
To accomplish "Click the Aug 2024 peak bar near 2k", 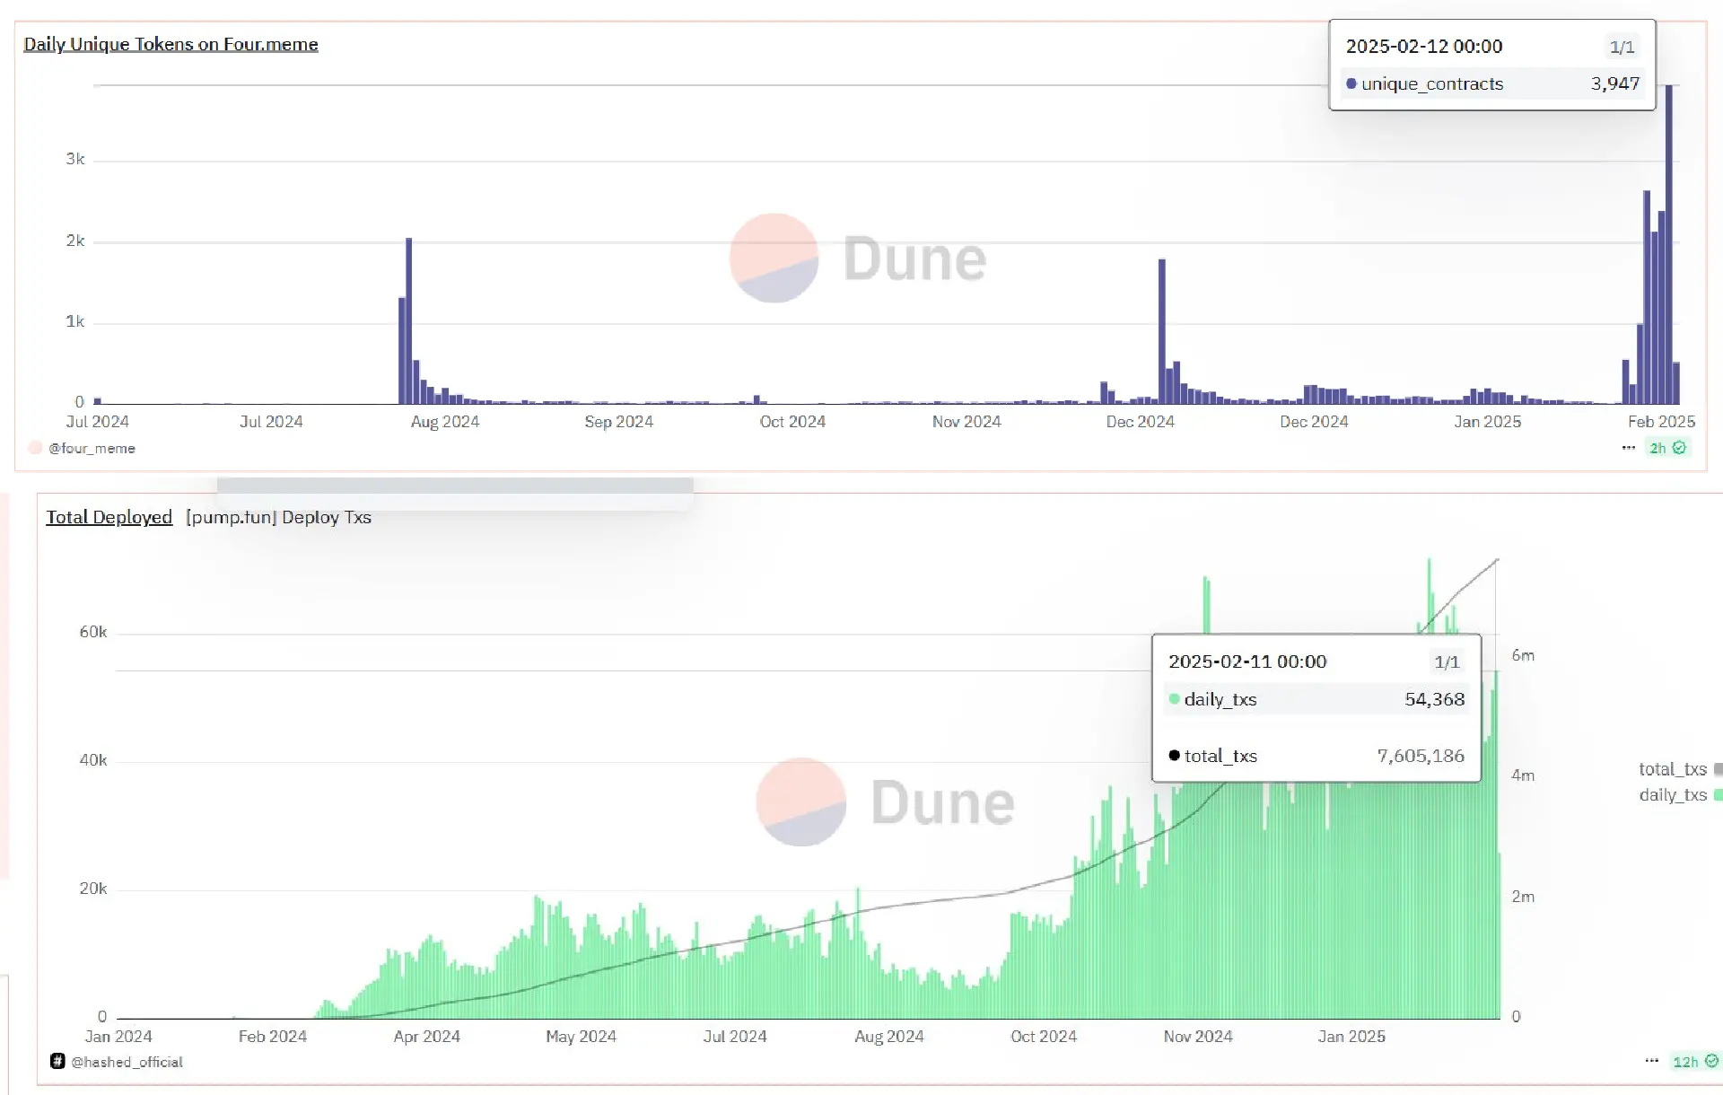I will [x=408, y=320].
